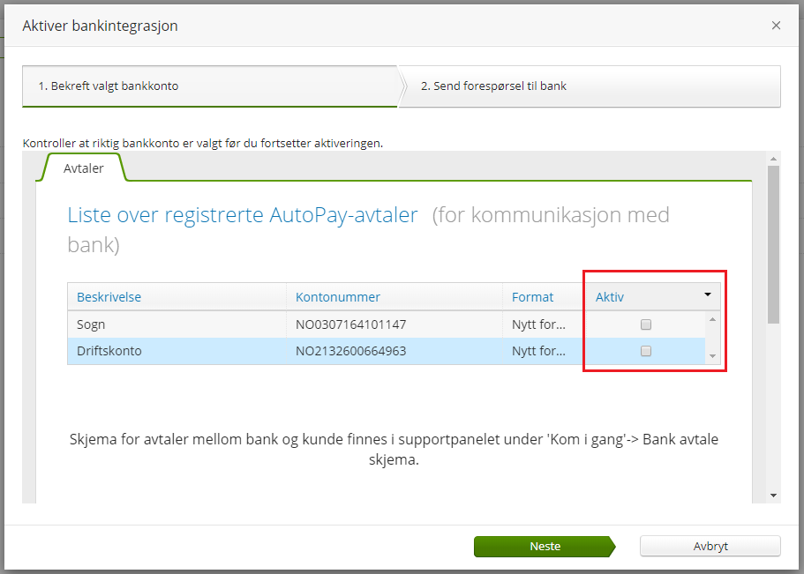Sort table by the Beskrivelse column header
This screenshot has height=574, width=804.
109,297
